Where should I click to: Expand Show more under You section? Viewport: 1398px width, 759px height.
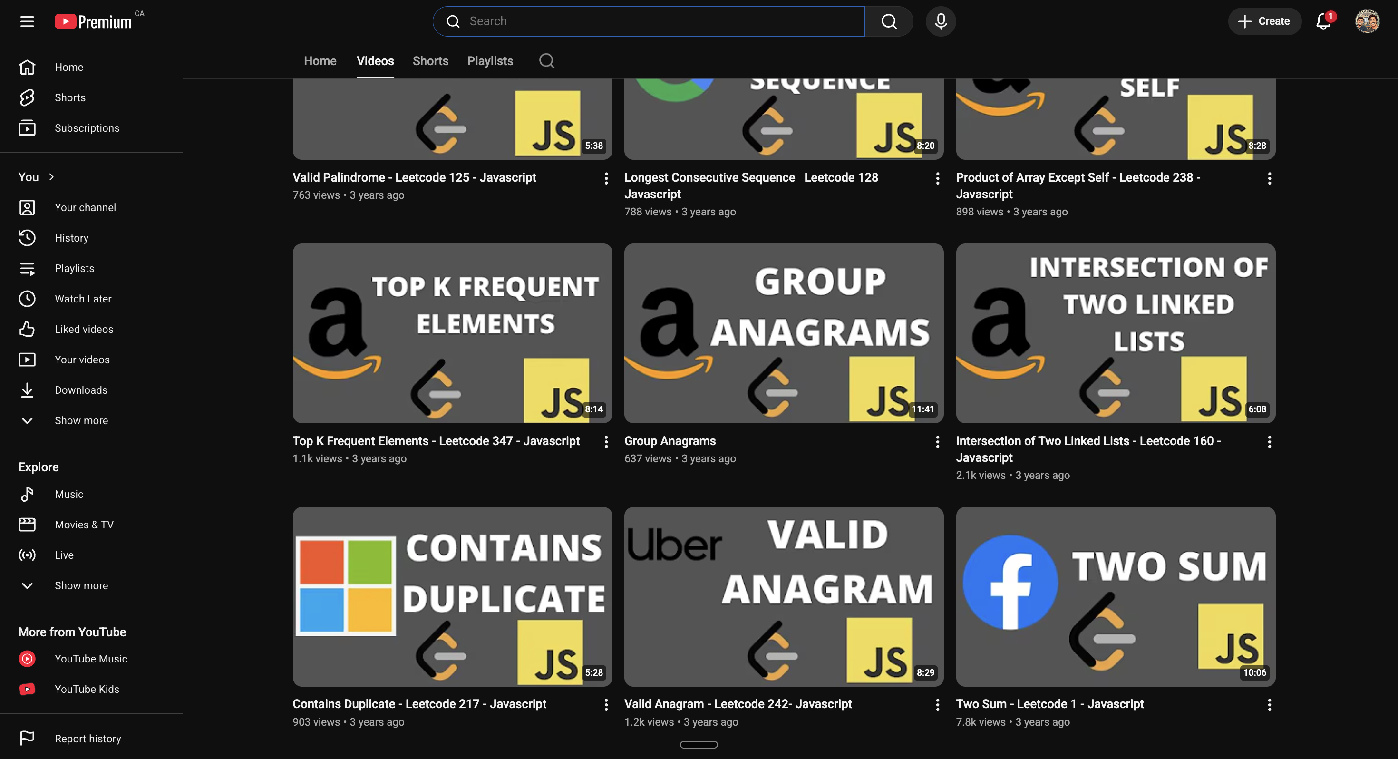91,420
